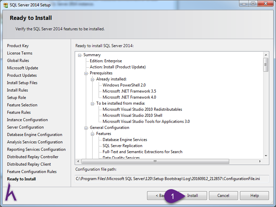Open Help for setup

254,196
